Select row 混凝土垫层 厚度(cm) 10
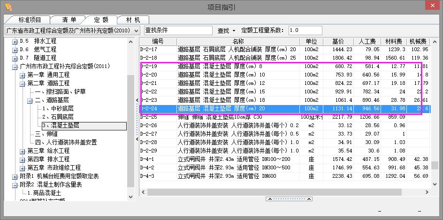 pyautogui.click(x=284, y=75)
